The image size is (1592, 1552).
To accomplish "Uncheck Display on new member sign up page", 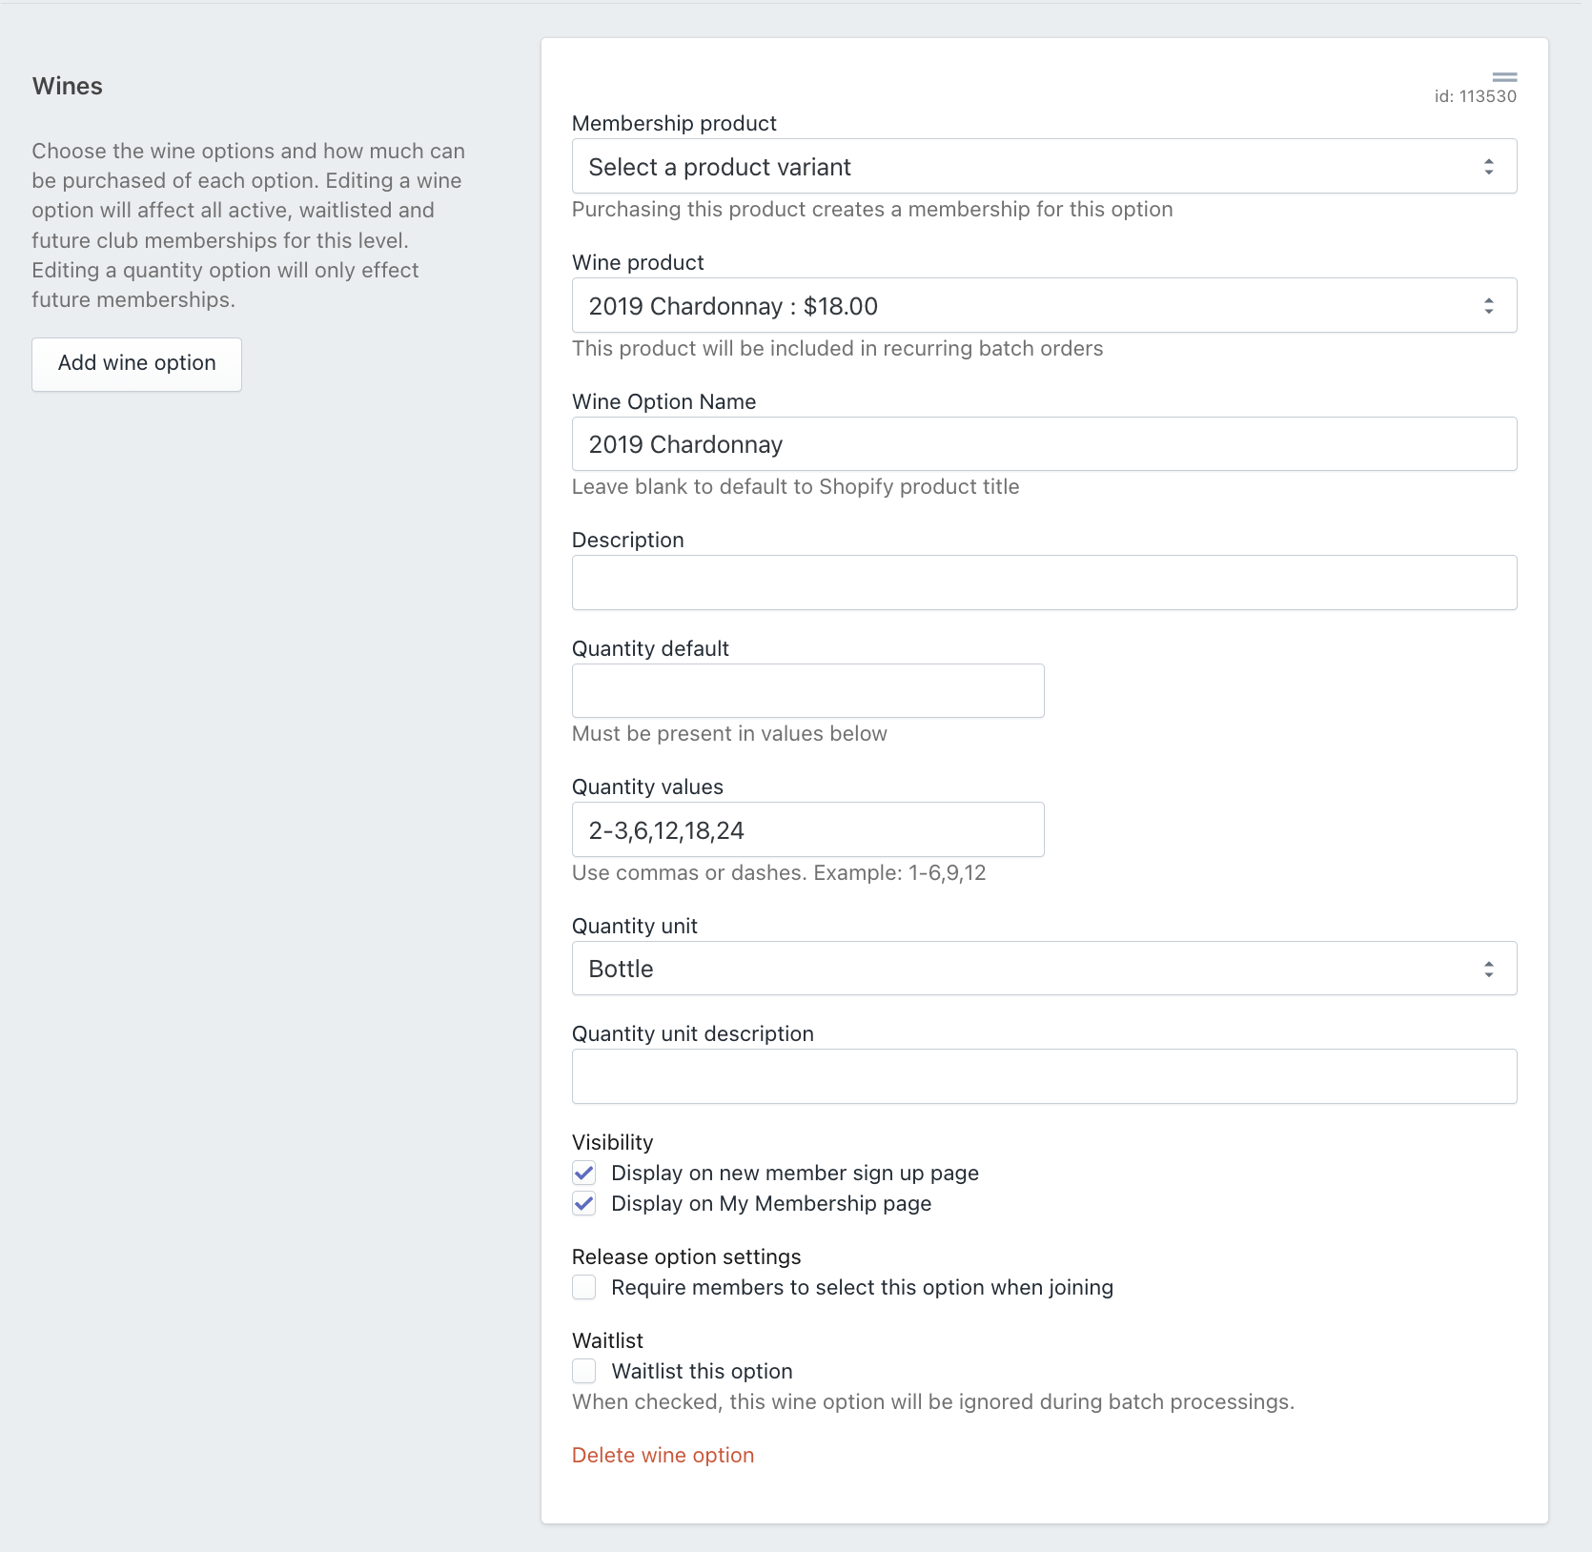I will [x=584, y=1173].
